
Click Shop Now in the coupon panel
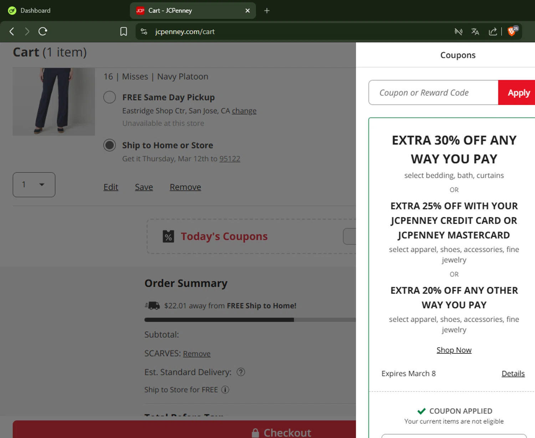coord(454,350)
